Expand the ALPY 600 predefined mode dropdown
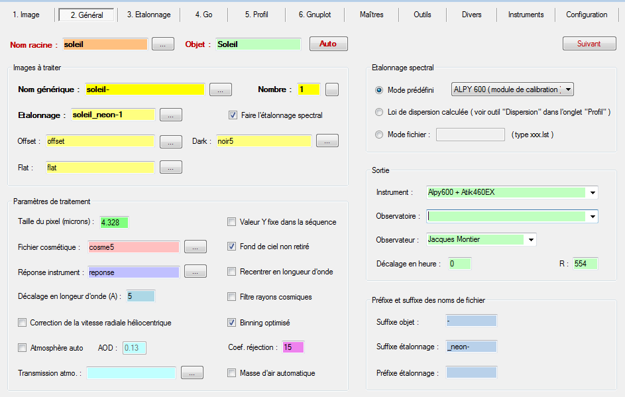This screenshot has width=625, height=397. pyautogui.click(x=567, y=89)
